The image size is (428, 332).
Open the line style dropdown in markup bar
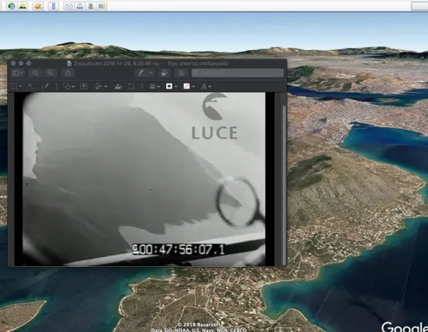[155, 86]
